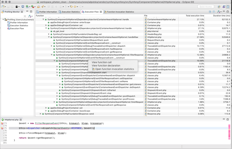Select Open function invocation statistics menu entry
Viewport: 232px width, 149px height.
pos(113,69)
